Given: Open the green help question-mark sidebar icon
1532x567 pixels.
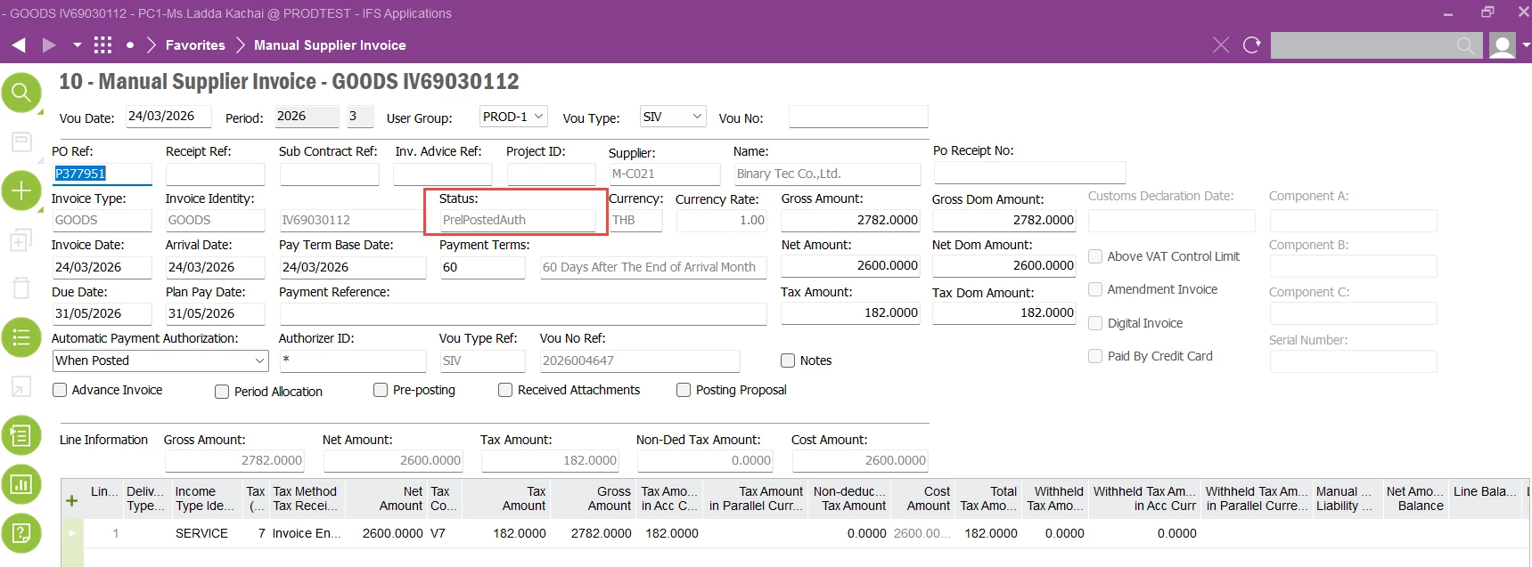Looking at the screenshot, I should pos(21,533).
